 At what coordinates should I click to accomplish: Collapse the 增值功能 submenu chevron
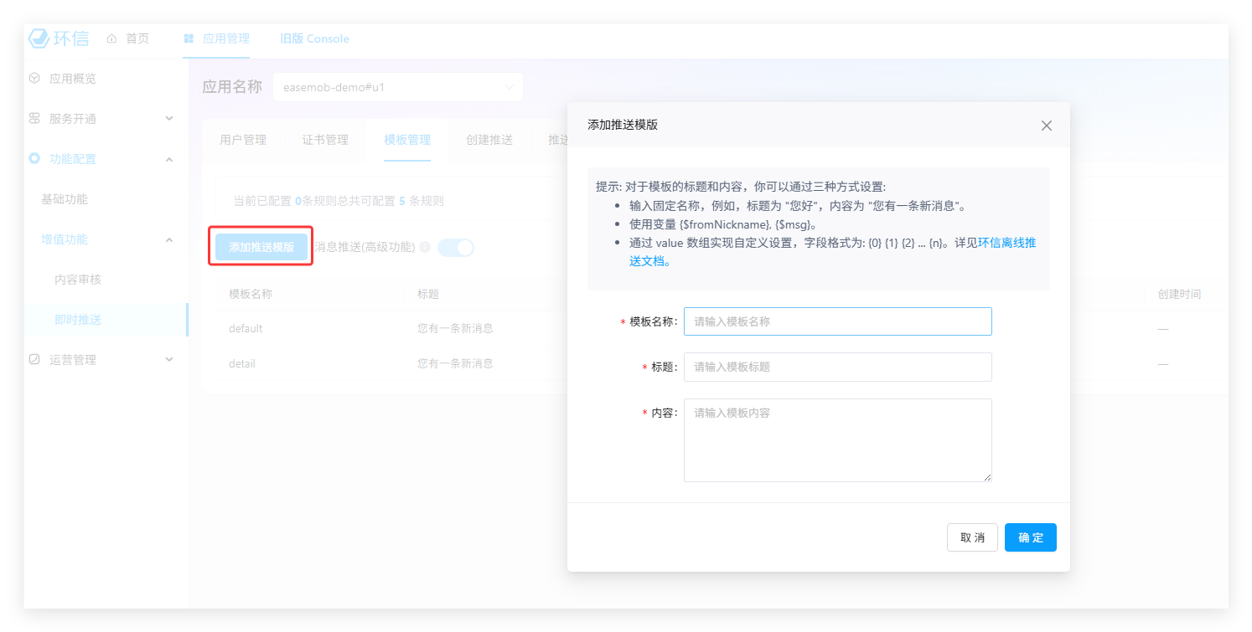coord(169,240)
